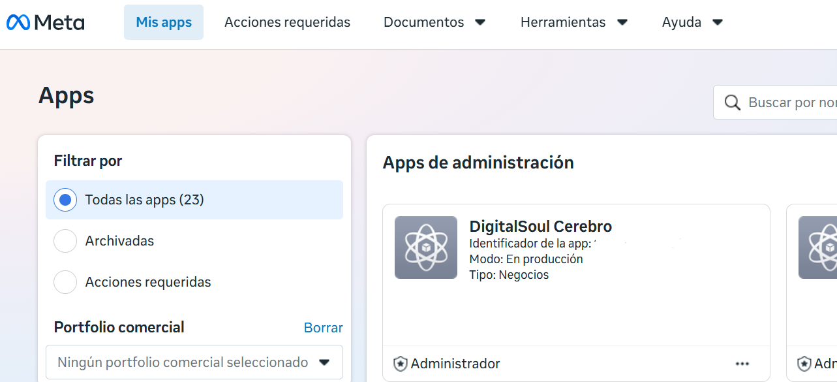
Task: Click the Administrador shield icon on DigitalSoul Cerebro
Action: click(x=401, y=364)
